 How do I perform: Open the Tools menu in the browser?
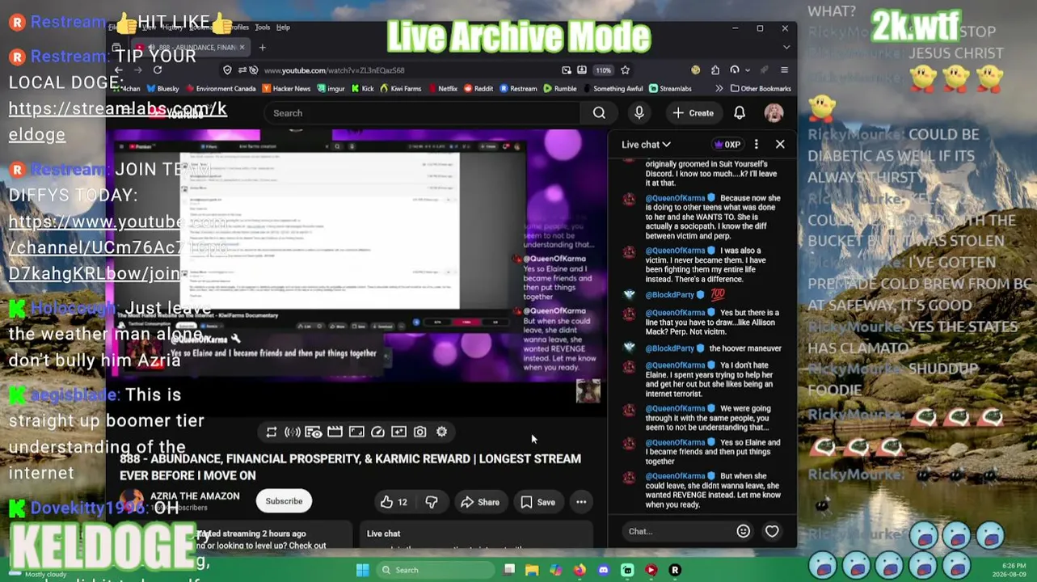(x=262, y=27)
